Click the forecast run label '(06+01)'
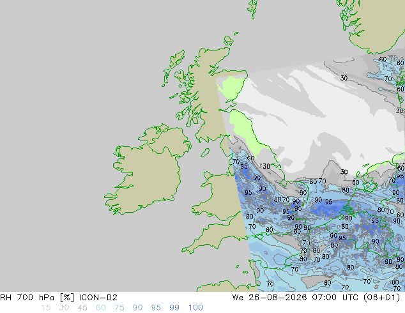405x313 pixels. (382, 298)
